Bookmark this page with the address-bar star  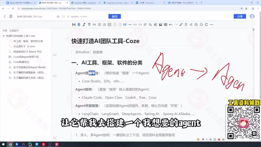pos(246,9)
